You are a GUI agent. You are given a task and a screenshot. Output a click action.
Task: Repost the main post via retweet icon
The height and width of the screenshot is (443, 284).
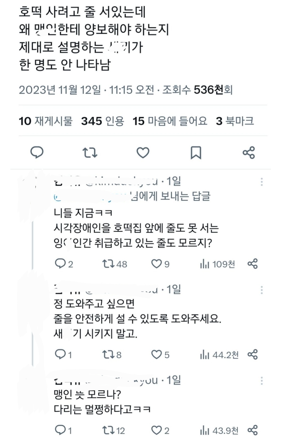[x=90, y=153]
